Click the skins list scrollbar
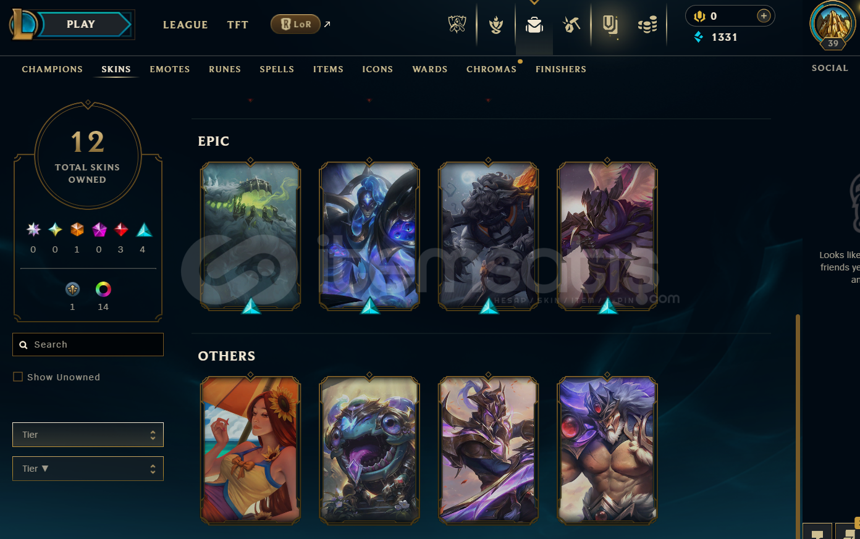Screen dimensions: 860x539 coord(798,426)
